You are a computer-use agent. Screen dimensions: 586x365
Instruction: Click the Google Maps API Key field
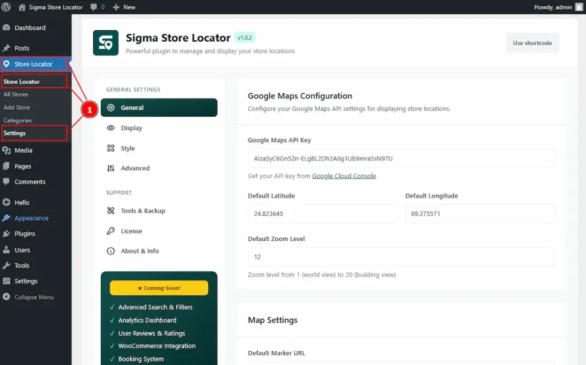(x=401, y=158)
